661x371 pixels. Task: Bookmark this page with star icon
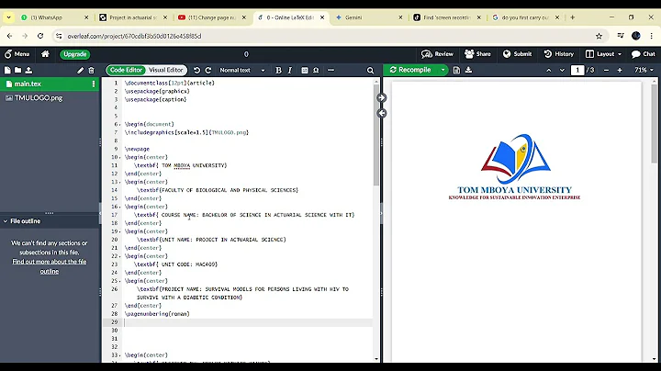pos(599,36)
